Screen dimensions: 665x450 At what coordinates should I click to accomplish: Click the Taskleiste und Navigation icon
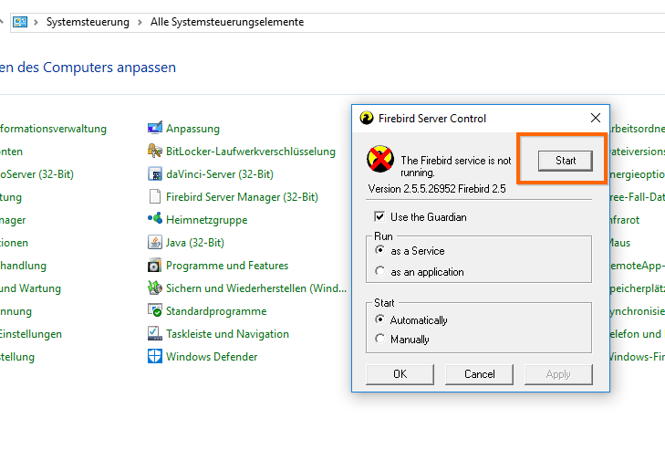click(x=155, y=334)
